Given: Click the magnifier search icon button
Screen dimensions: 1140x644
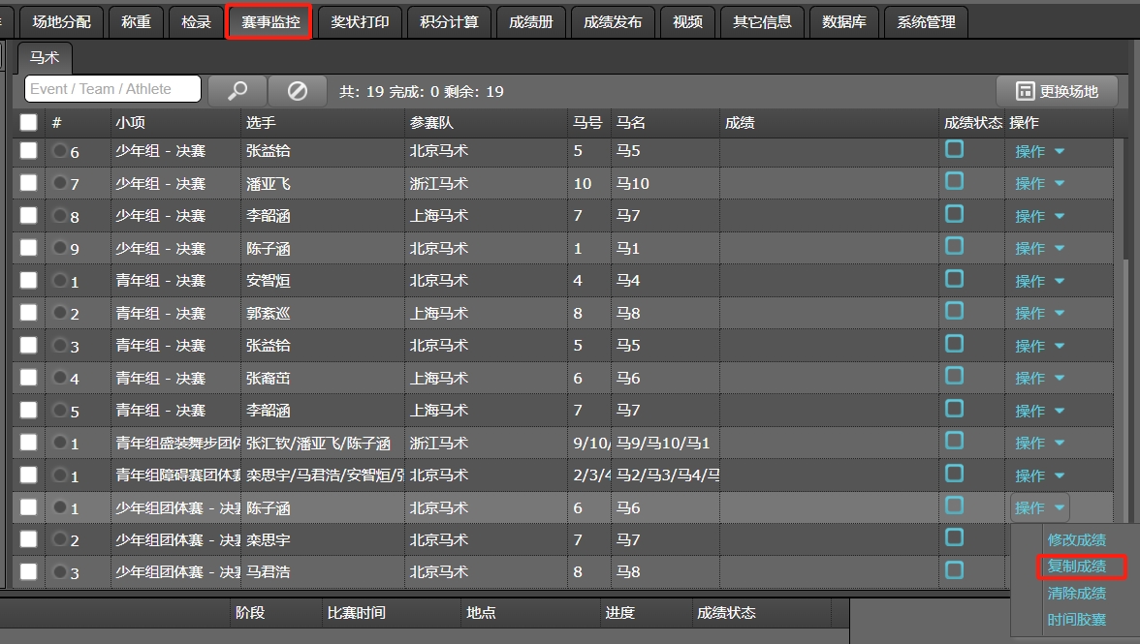Looking at the screenshot, I should (x=237, y=90).
